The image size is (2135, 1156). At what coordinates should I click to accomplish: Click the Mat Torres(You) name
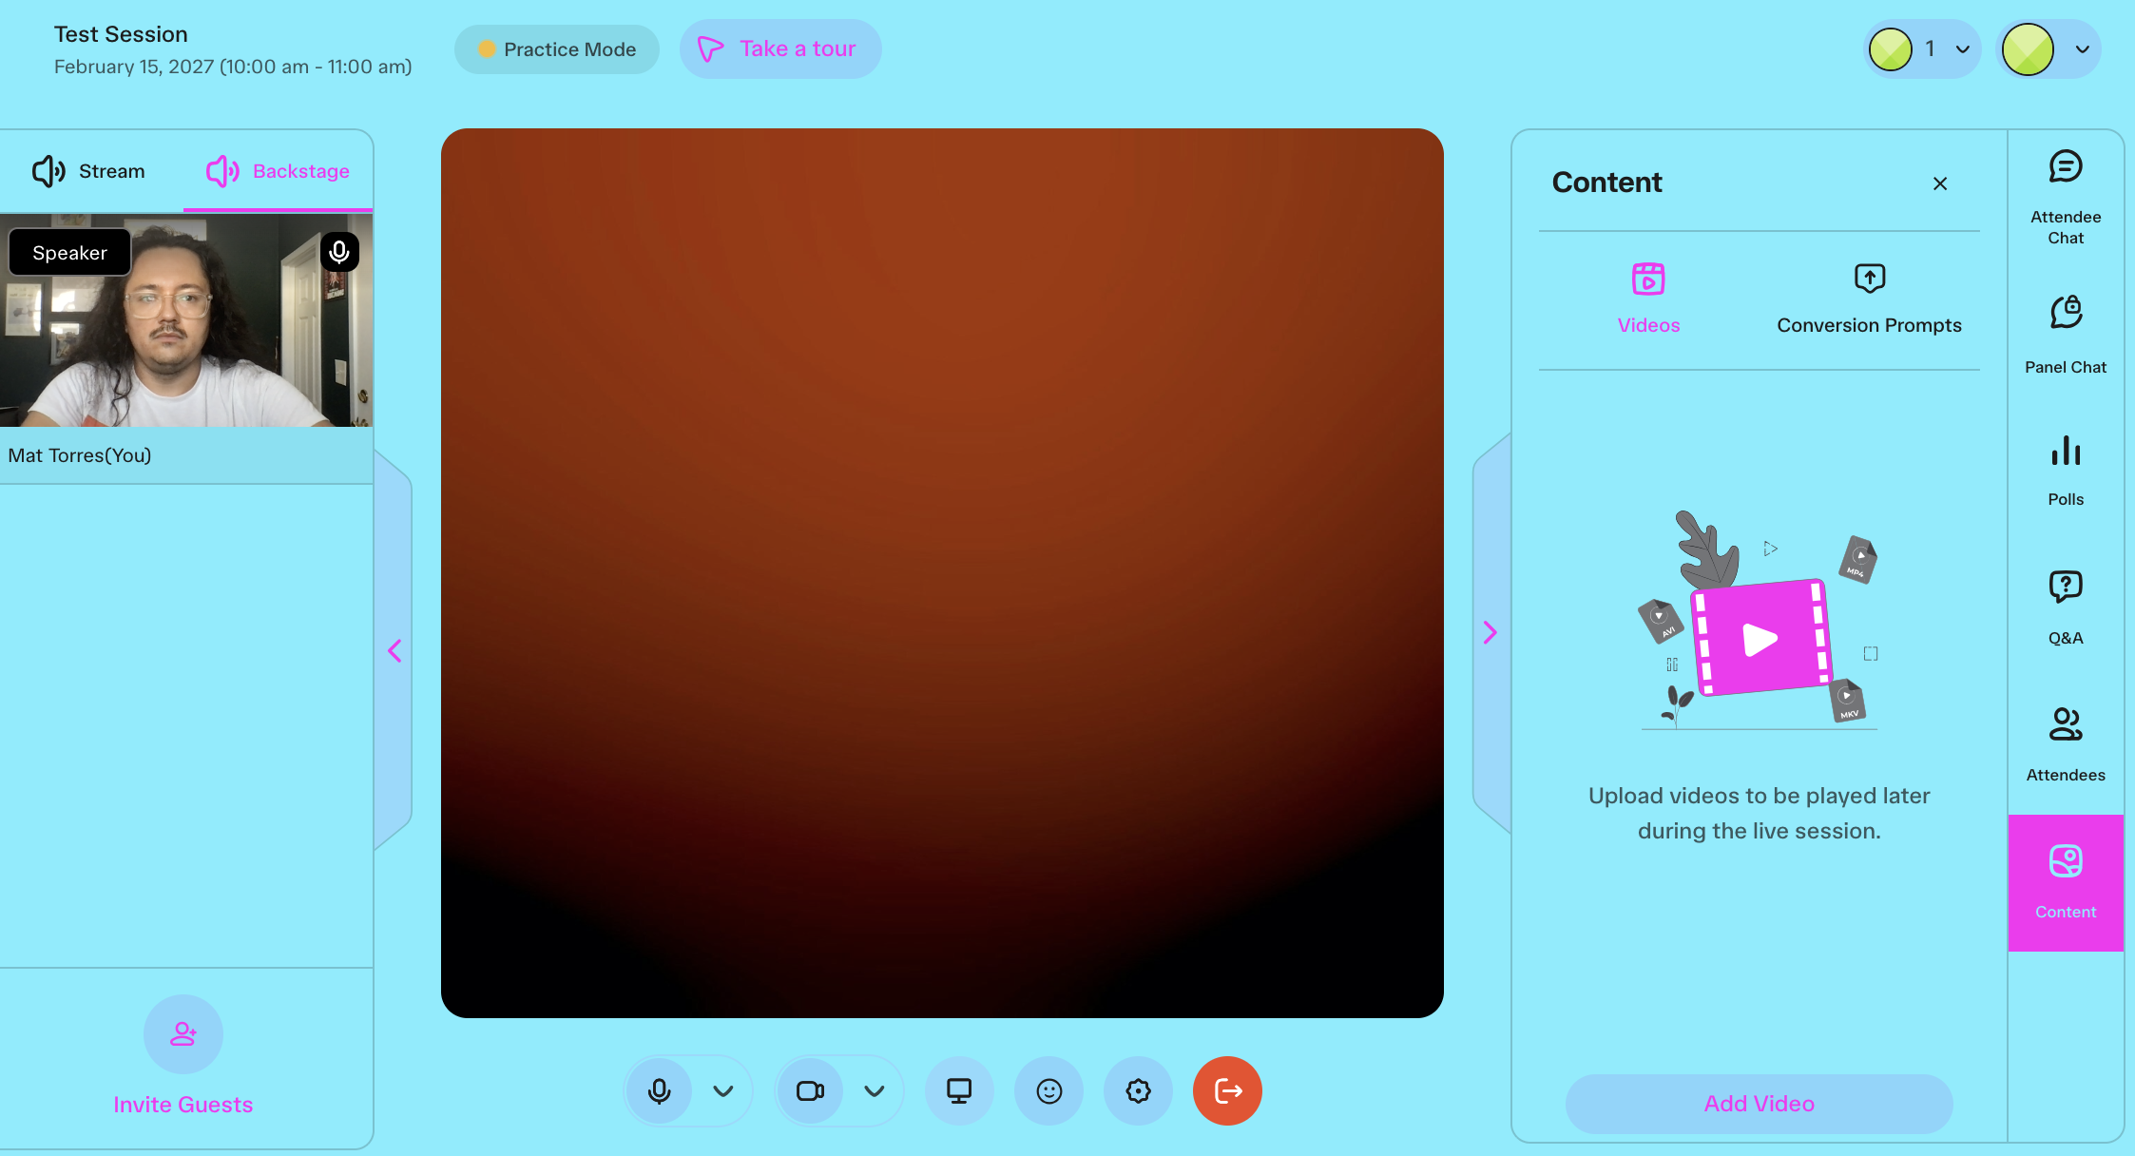point(80,455)
